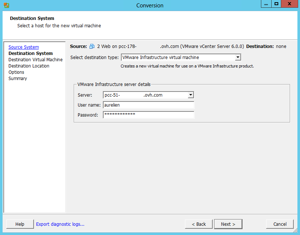Click the source virtual machine icon
Viewport: 300px width, 235px height.
[92, 46]
